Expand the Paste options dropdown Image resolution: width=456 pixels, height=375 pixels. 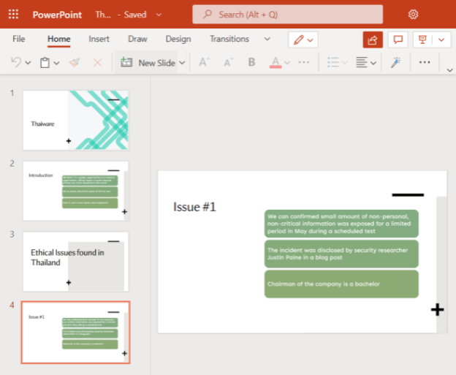[x=56, y=63]
